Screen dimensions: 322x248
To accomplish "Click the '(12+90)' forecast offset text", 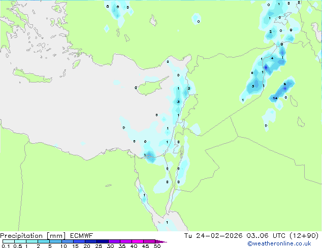I will point(304,236).
